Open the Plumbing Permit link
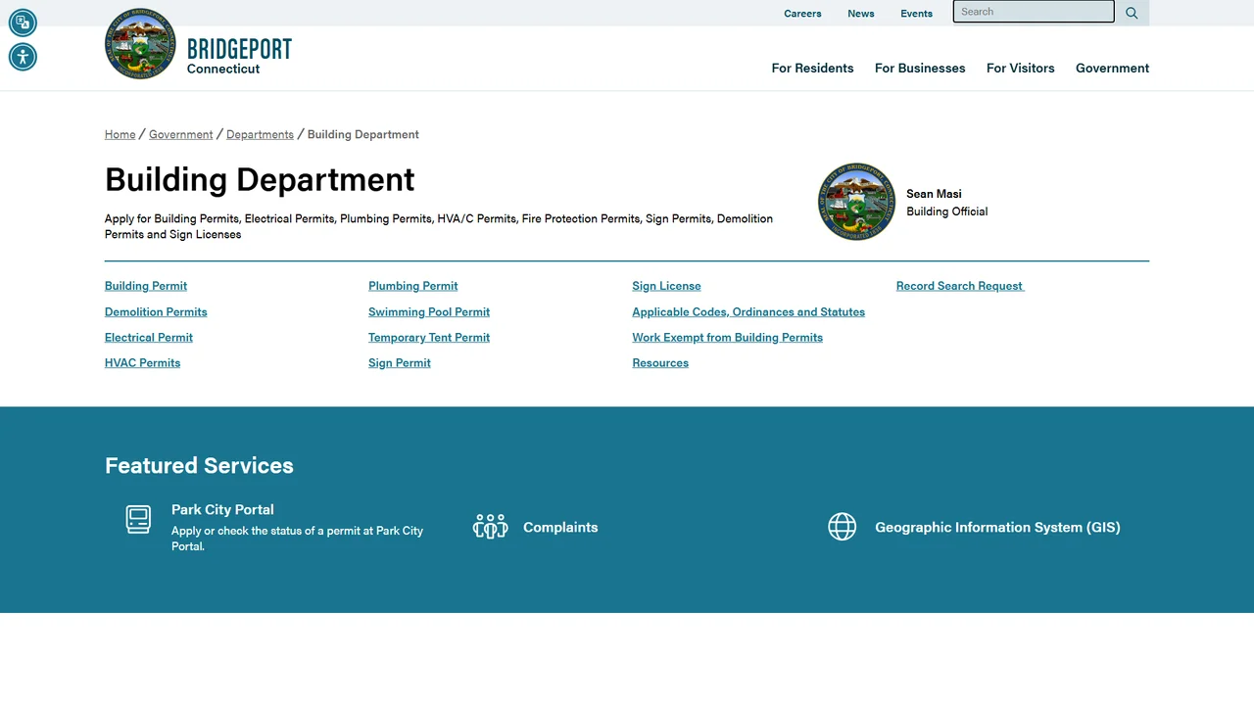Viewport: 1254px width, 705px height. click(412, 286)
